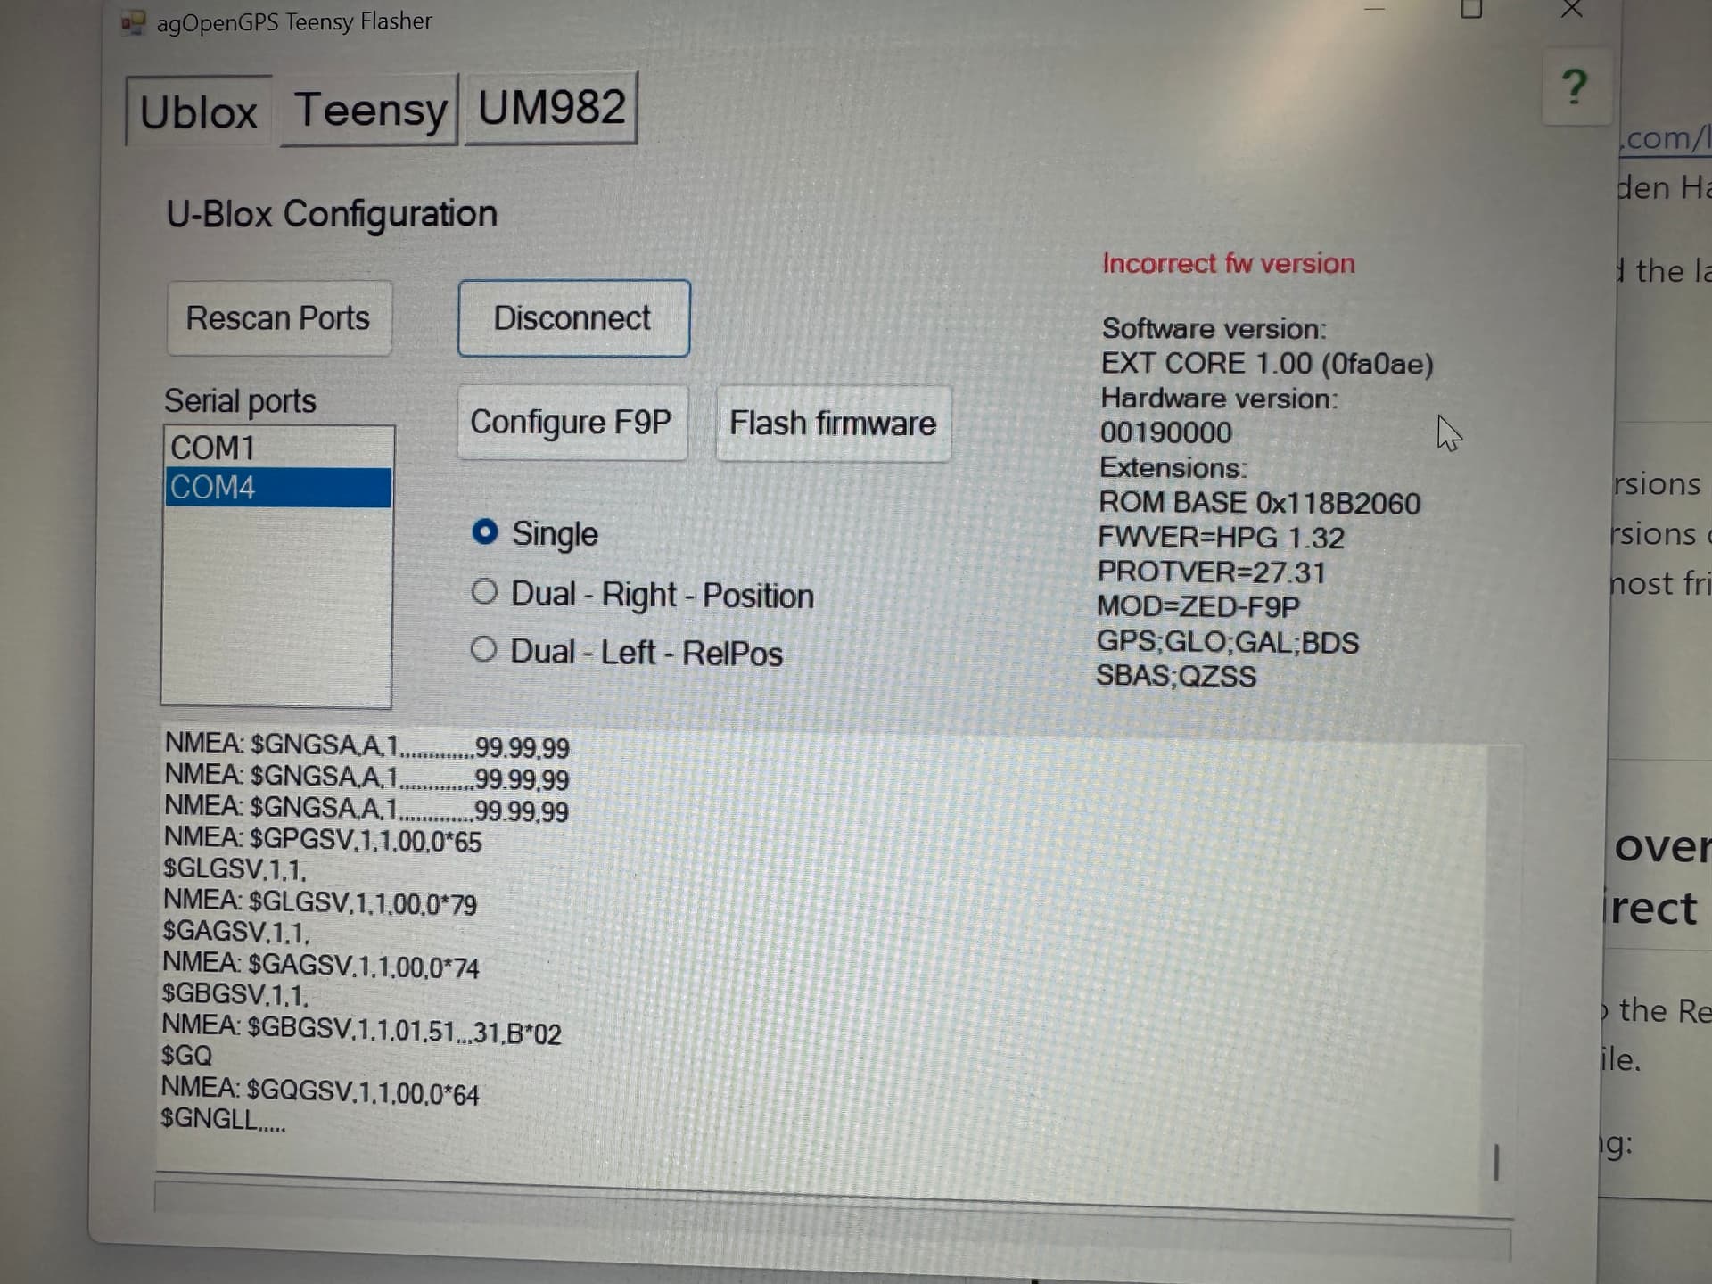Click the '$GLGSV,1,1,00,0*79' log line
The width and height of the screenshot is (1712, 1284).
320,903
